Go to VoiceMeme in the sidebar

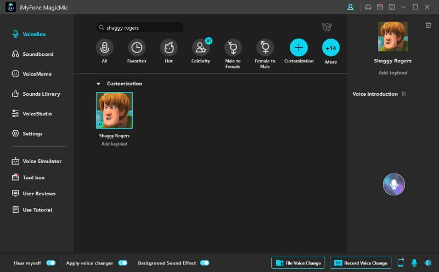pos(32,74)
